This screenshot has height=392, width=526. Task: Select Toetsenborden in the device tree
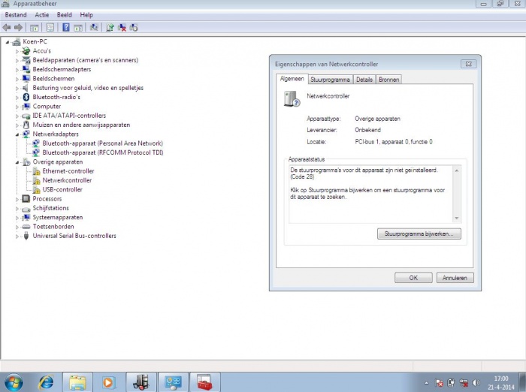click(x=53, y=227)
